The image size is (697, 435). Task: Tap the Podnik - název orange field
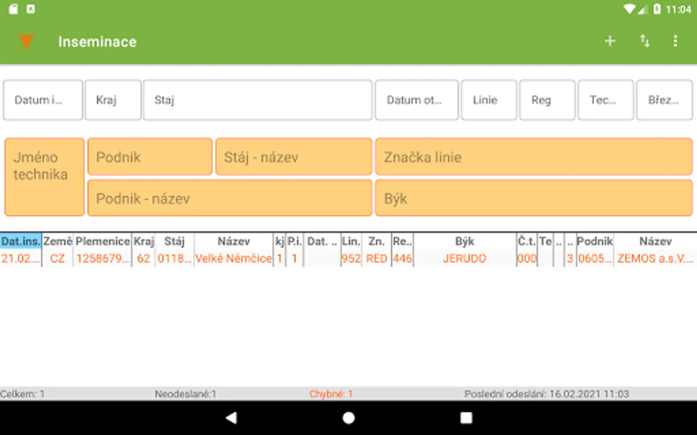(230, 198)
